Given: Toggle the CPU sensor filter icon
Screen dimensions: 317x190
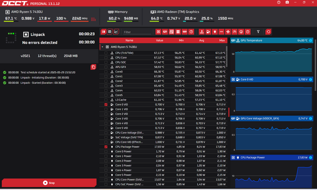Looking at the screenshot, I should [x=158, y=32].
